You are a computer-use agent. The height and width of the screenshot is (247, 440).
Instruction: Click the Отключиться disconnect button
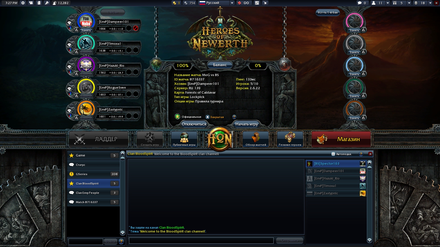tap(194, 124)
